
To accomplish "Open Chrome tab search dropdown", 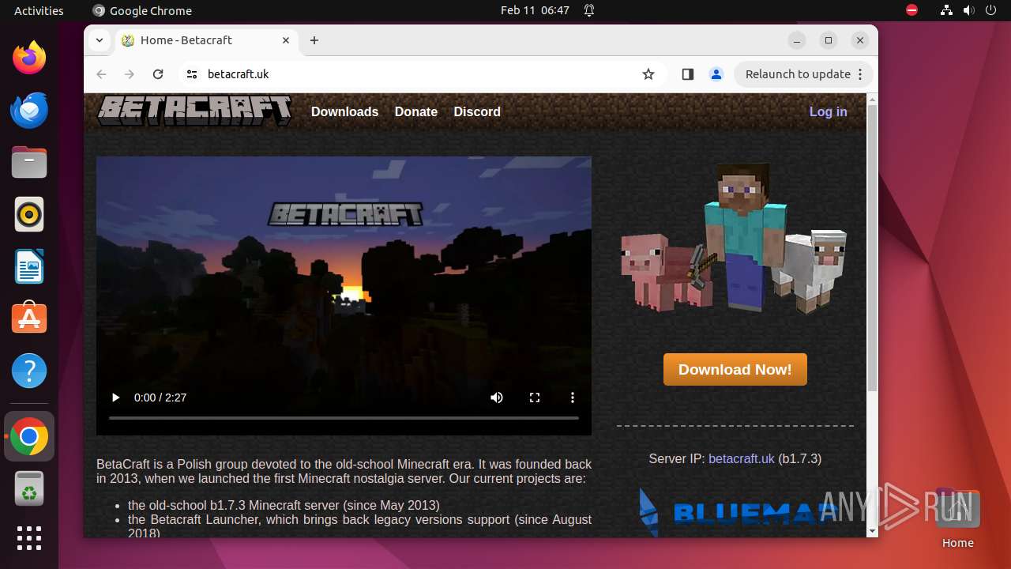I will point(100,40).
